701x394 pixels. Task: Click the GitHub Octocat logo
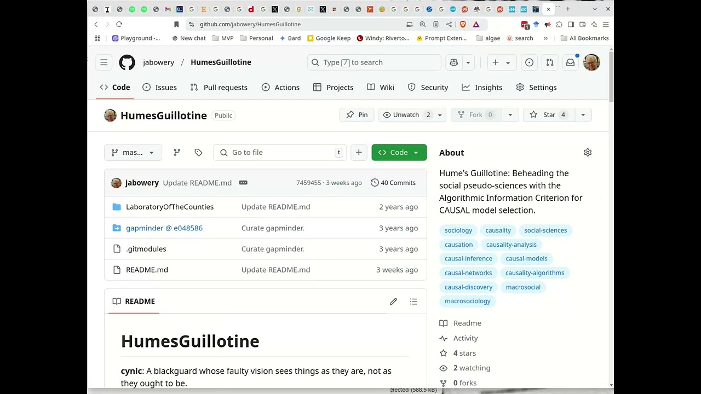click(x=127, y=62)
